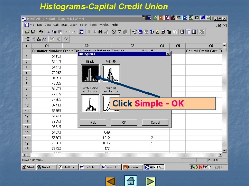Switch to the Novell taskbar button
Viewport: 249px width, 186px height.
point(47,167)
